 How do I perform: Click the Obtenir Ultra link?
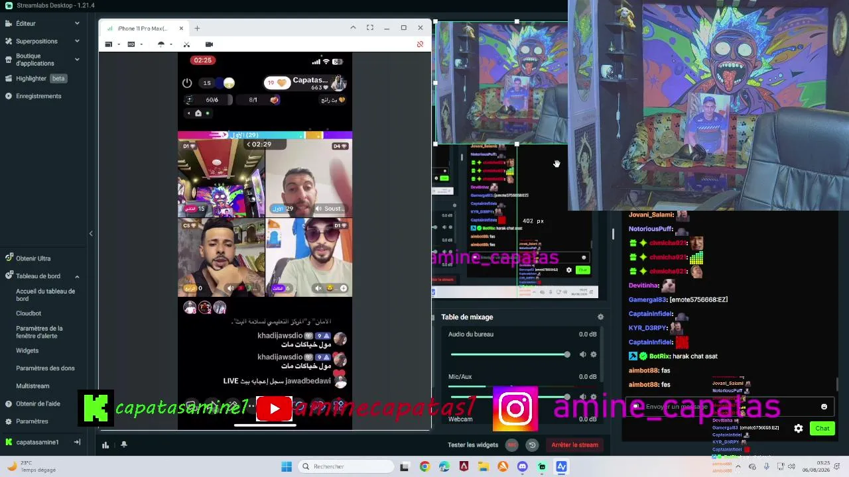33,258
